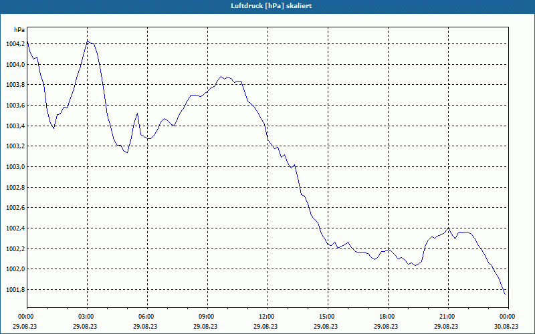Click the 1002,0 y-axis label
The image size is (535, 334).
[15, 269]
